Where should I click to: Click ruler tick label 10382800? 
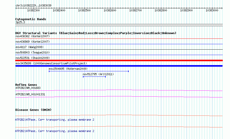(x=161, y=10)
